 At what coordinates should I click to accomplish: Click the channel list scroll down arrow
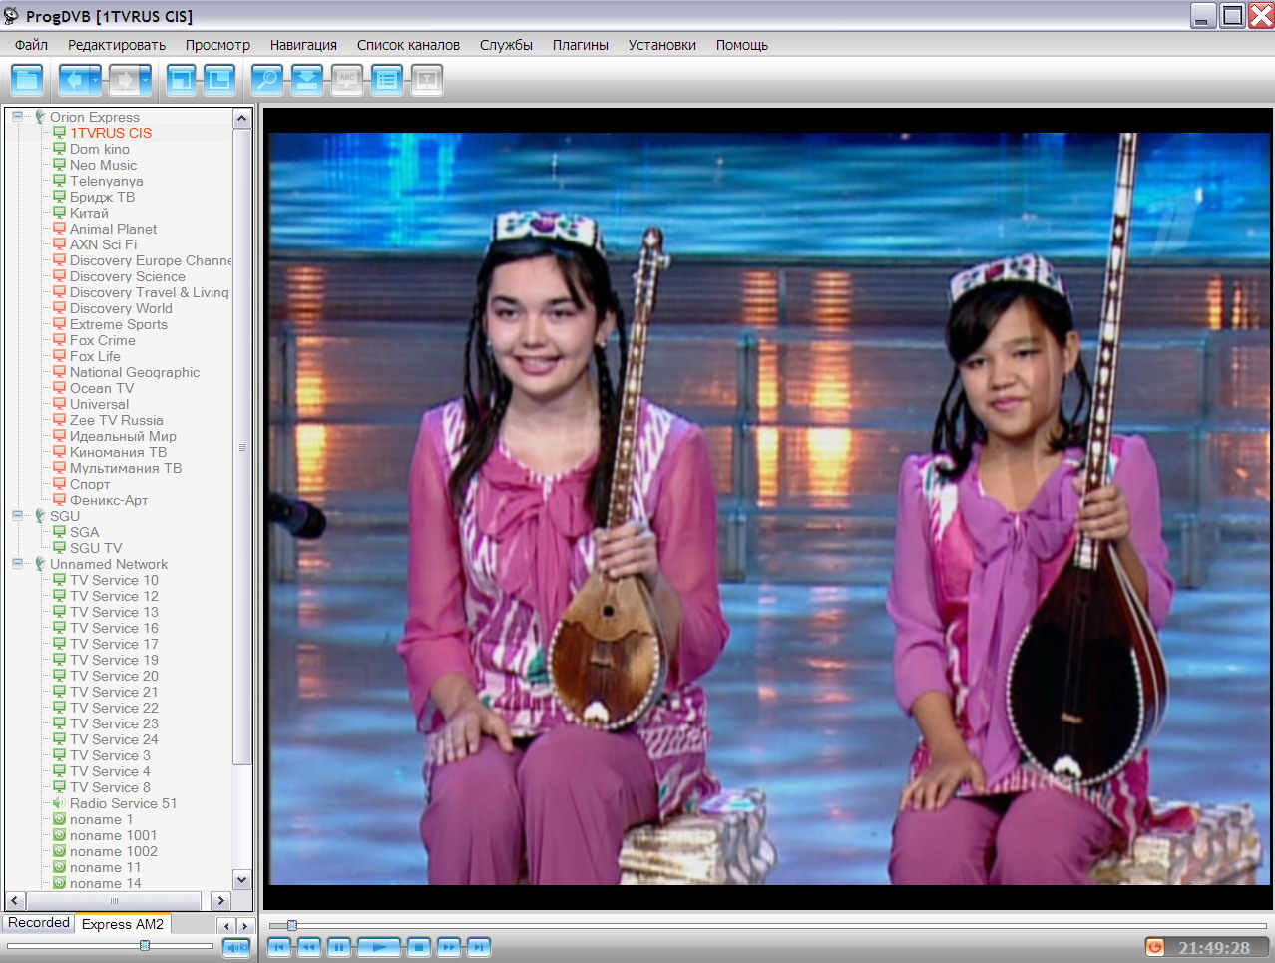tap(241, 880)
